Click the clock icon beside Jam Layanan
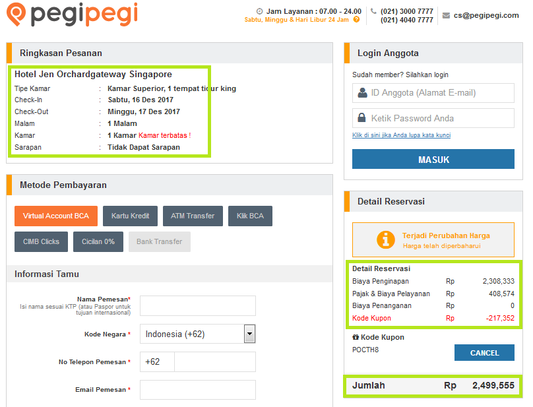533x407 pixels. 259,11
